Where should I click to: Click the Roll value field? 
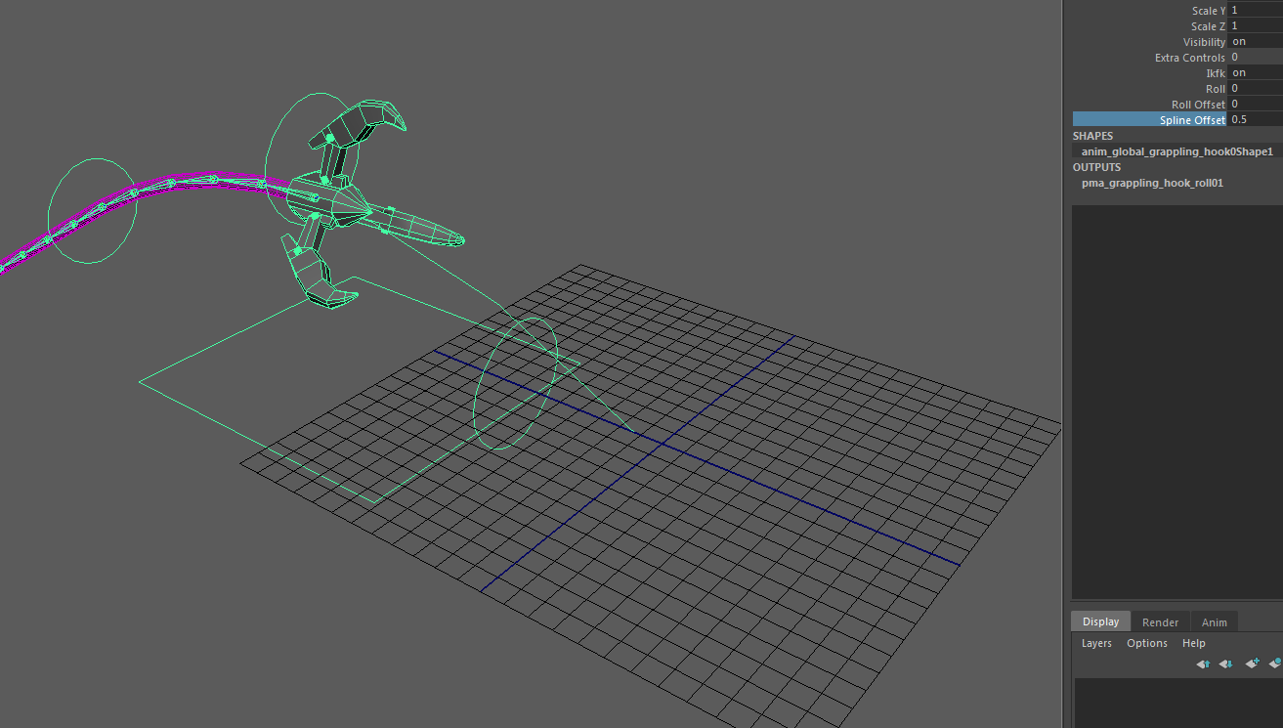(x=1255, y=89)
